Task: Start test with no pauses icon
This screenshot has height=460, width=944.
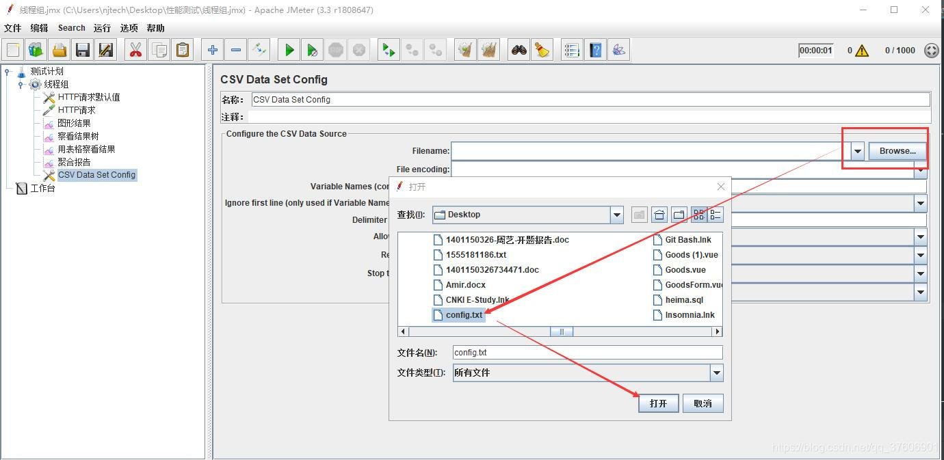Action: click(313, 50)
